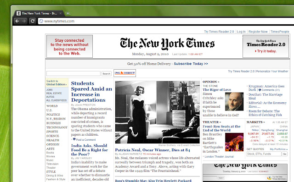Click the Log In link
This screenshot has height=182, width=294.
[241, 32]
